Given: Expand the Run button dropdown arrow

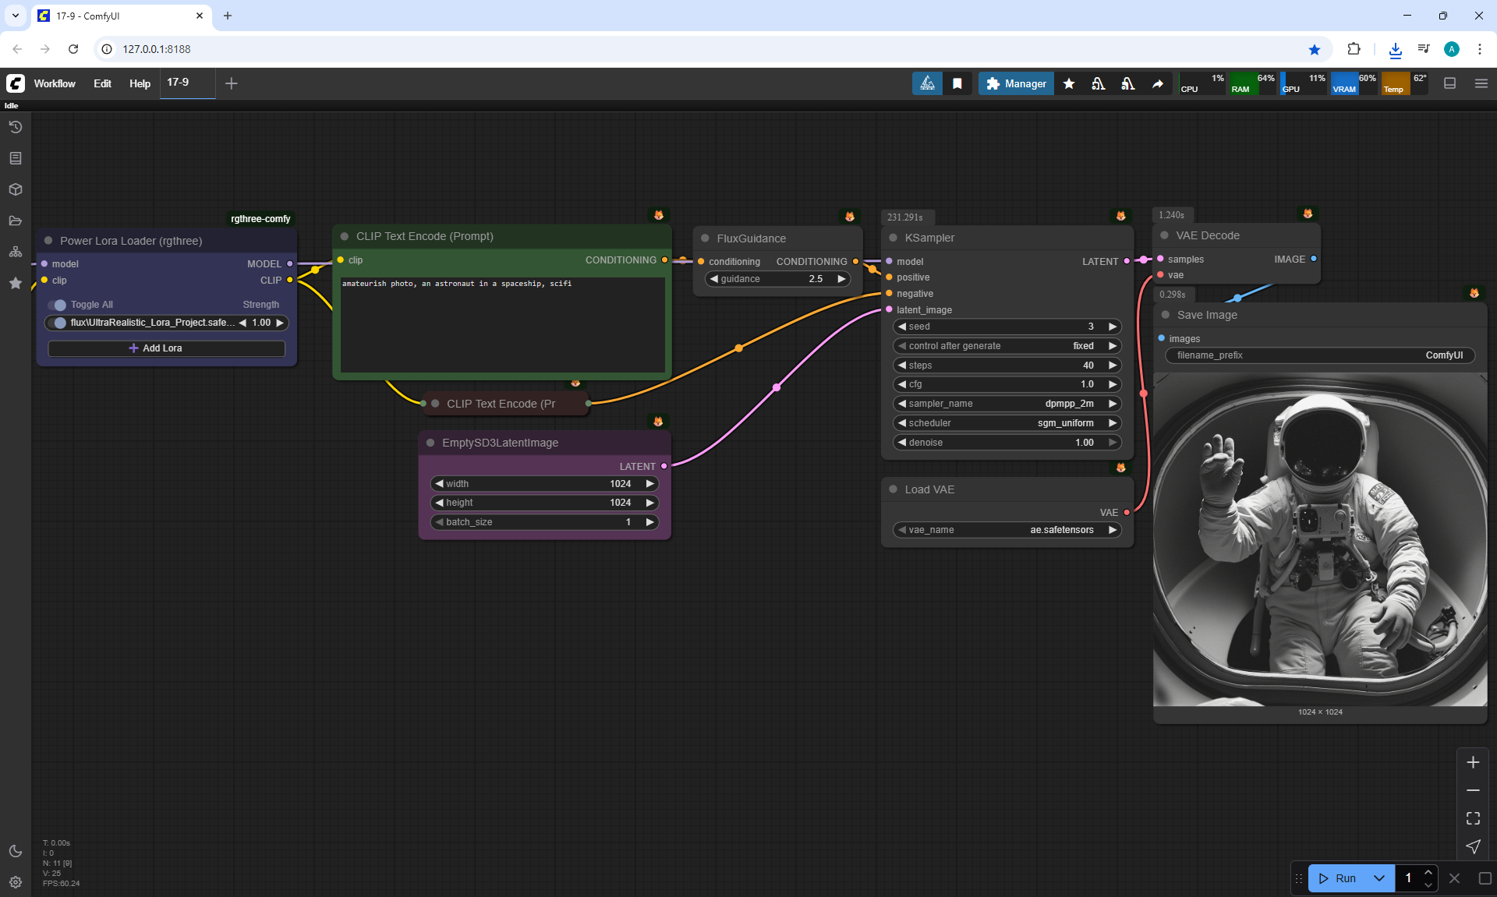Looking at the screenshot, I should click(1379, 878).
